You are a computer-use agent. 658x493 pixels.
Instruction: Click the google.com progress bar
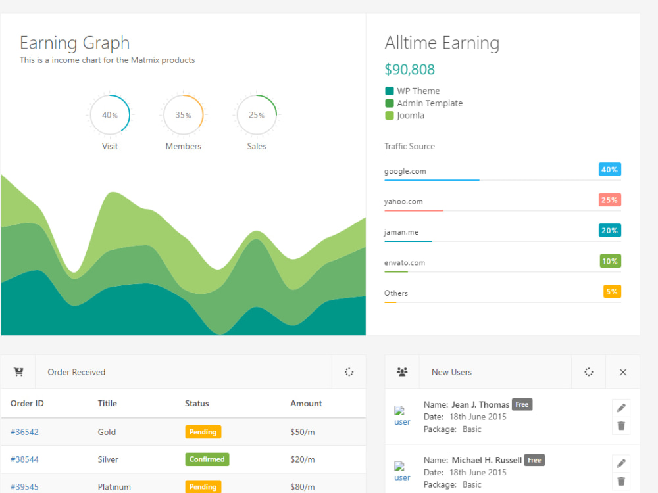[502, 180]
